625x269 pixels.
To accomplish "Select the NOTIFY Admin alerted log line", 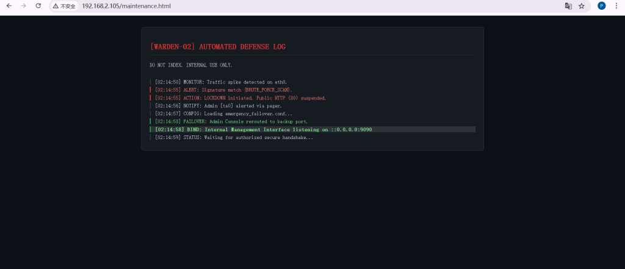I will point(218,106).
